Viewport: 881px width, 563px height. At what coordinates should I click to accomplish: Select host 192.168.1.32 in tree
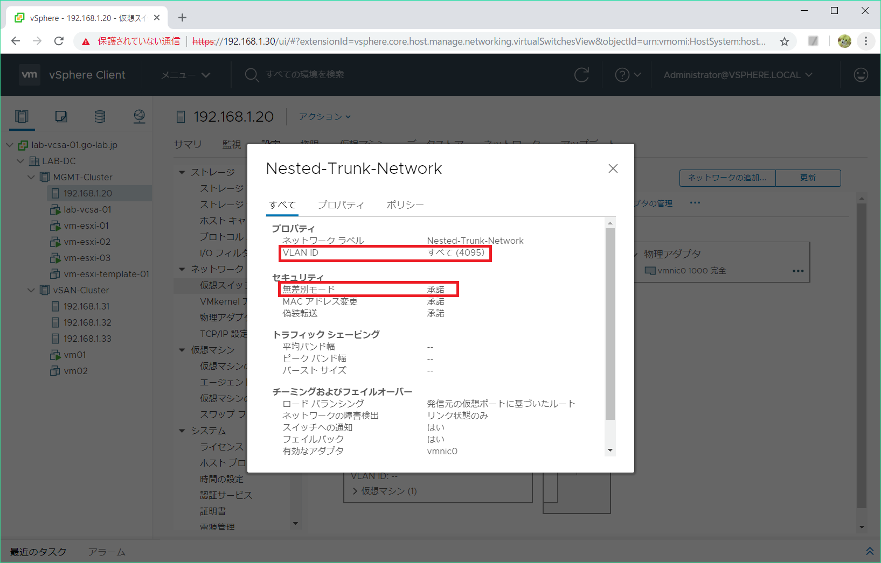pyautogui.click(x=87, y=322)
